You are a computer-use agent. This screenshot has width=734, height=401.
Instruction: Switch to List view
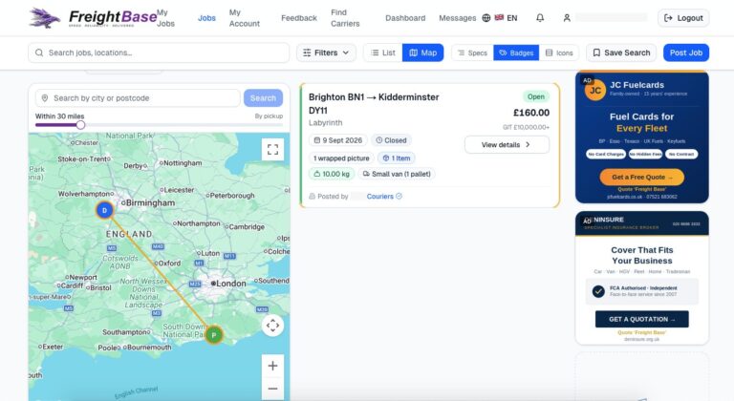click(x=383, y=53)
